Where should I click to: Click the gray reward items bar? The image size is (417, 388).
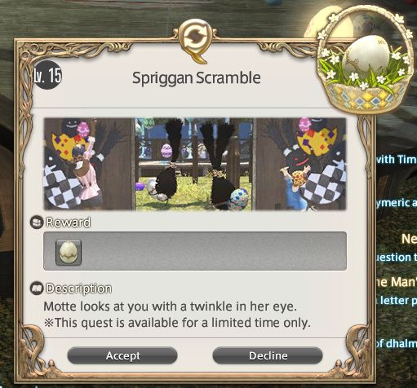(x=195, y=251)
